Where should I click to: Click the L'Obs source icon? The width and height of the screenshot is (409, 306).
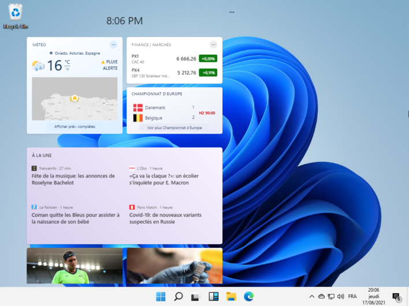coord(132,168)
